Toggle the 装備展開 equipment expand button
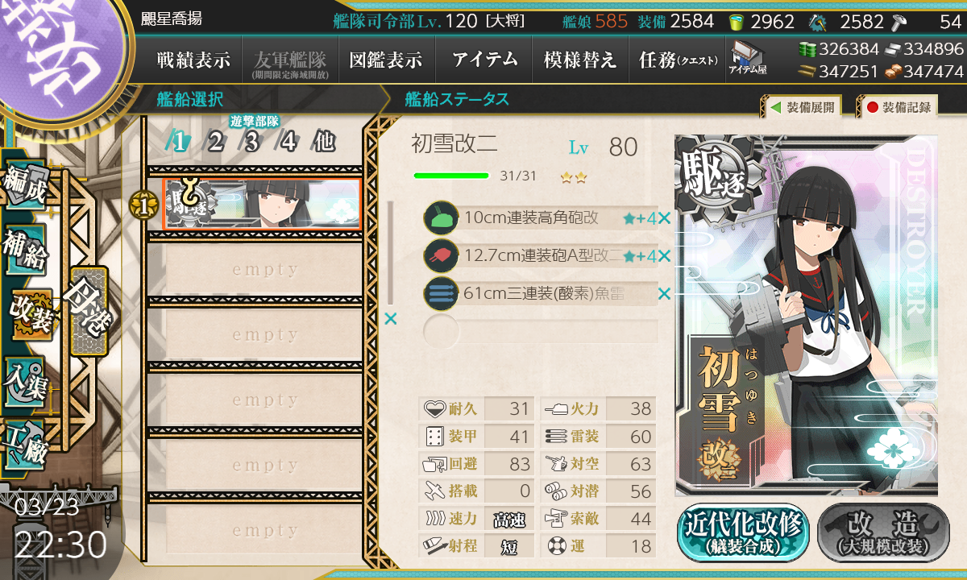The height and width of the screenshot is (580, 967). (800, 107)
